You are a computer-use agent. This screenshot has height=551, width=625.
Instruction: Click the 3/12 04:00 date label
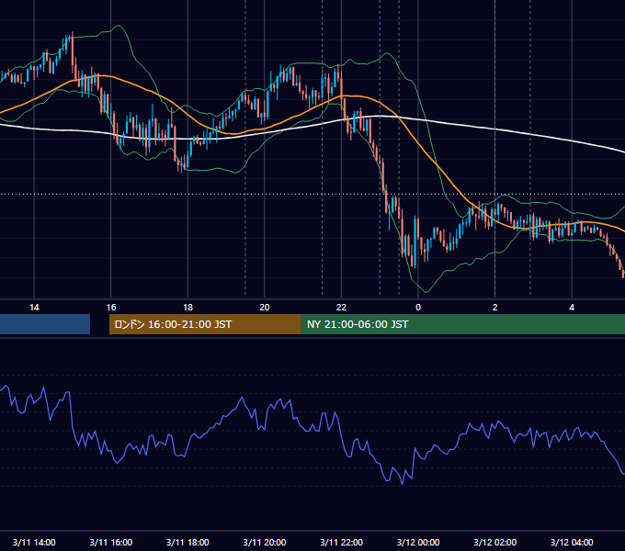pyautogui.click(x=572, y=542)
